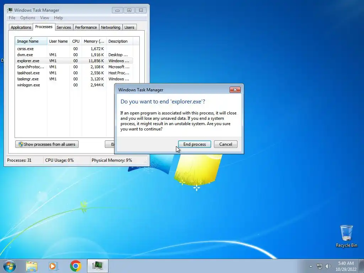This screenshot has width=364, height=273.
Task: Click the CPU Usage: 0% status
Action: coord(59,160)
